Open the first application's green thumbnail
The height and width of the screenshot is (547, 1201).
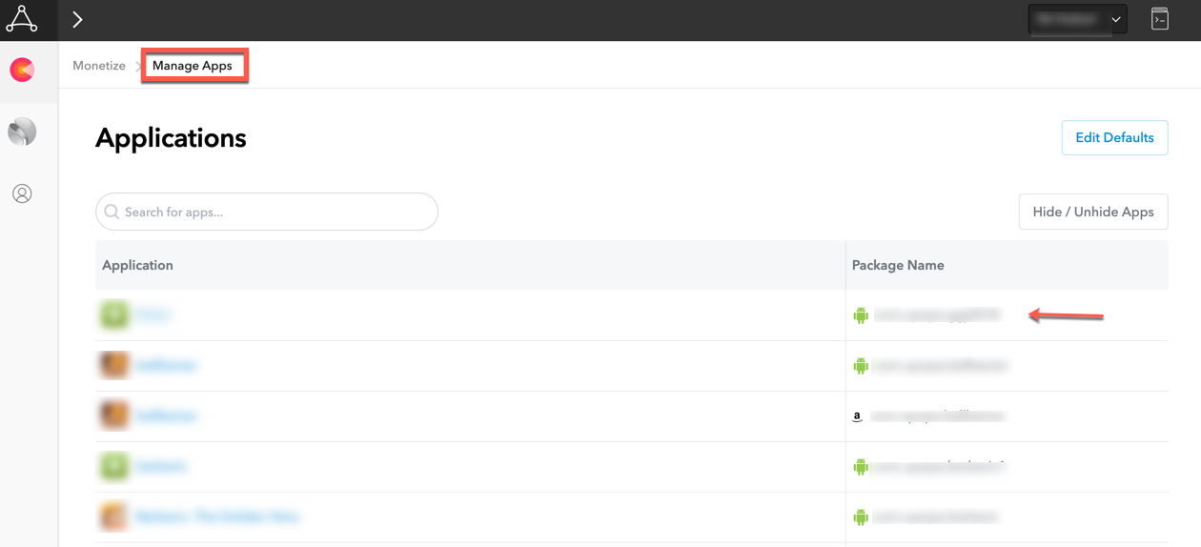click(114, 314)
